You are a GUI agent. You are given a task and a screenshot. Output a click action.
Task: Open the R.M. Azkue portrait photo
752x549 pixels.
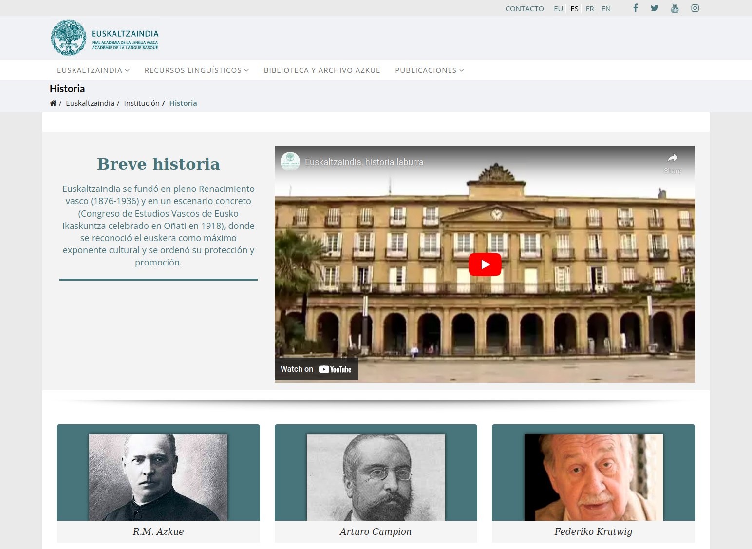pos(158,477)
